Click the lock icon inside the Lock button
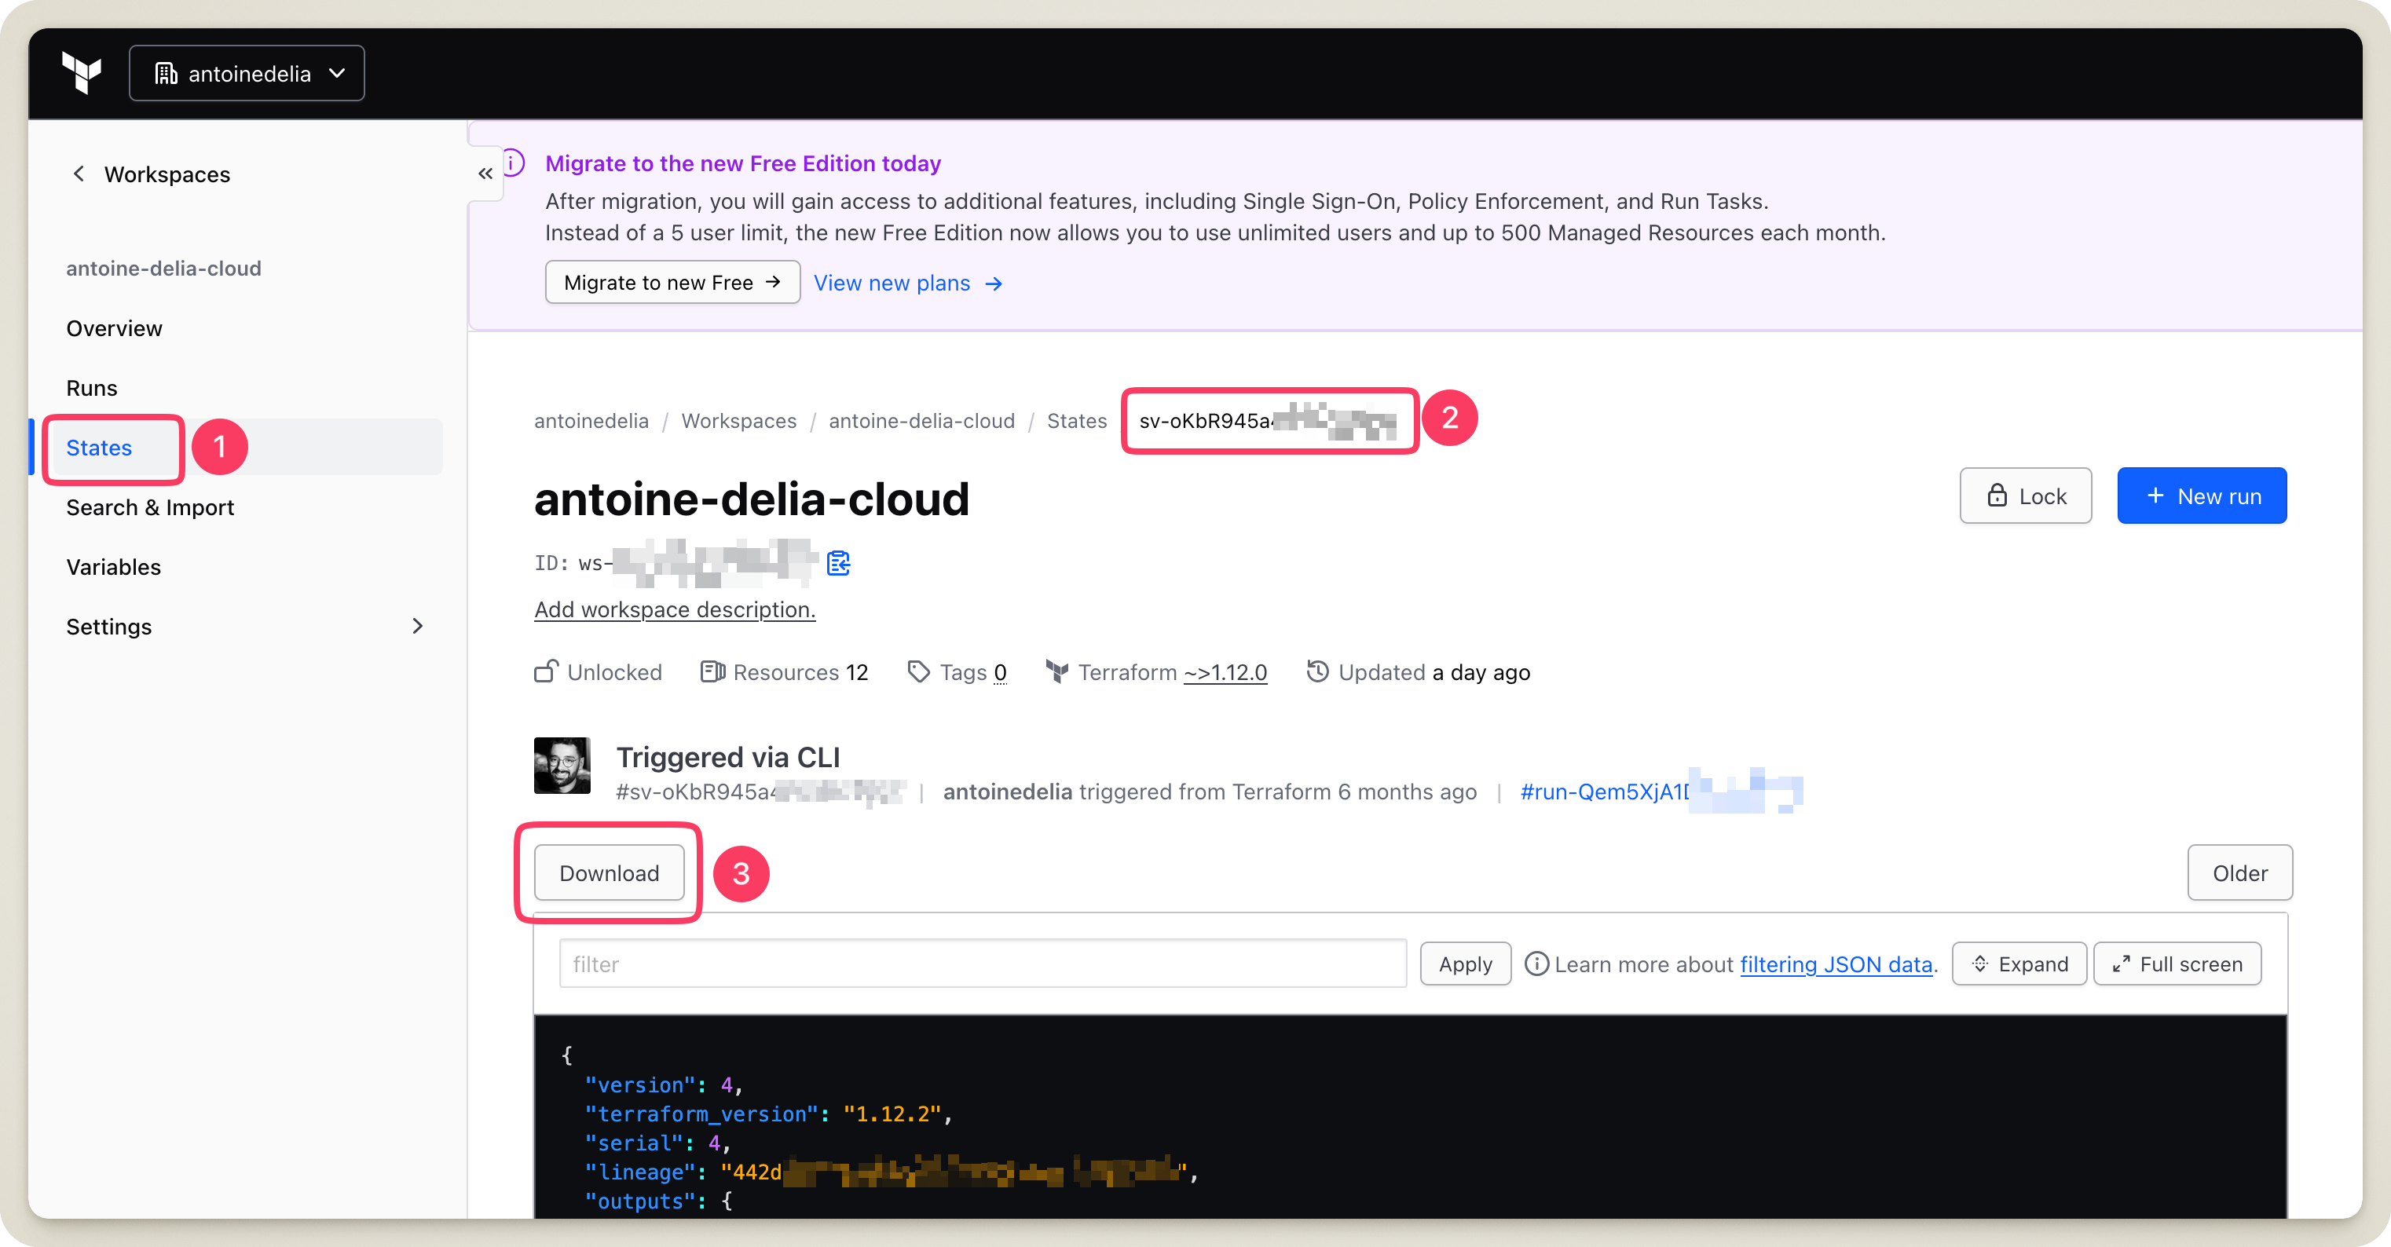 tap(1996, 496)
